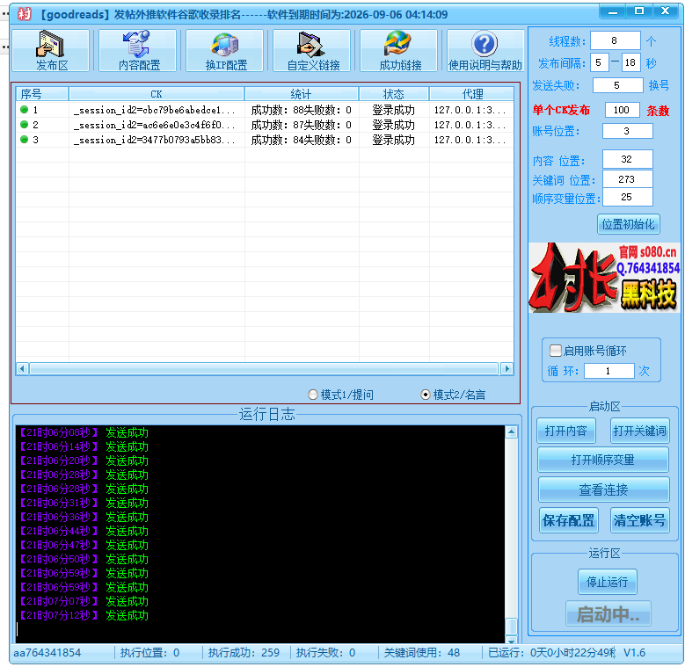The image size is (685, 667).
Task: Open the 内容配置 toolbar icon
Action: tap(138, 51)
